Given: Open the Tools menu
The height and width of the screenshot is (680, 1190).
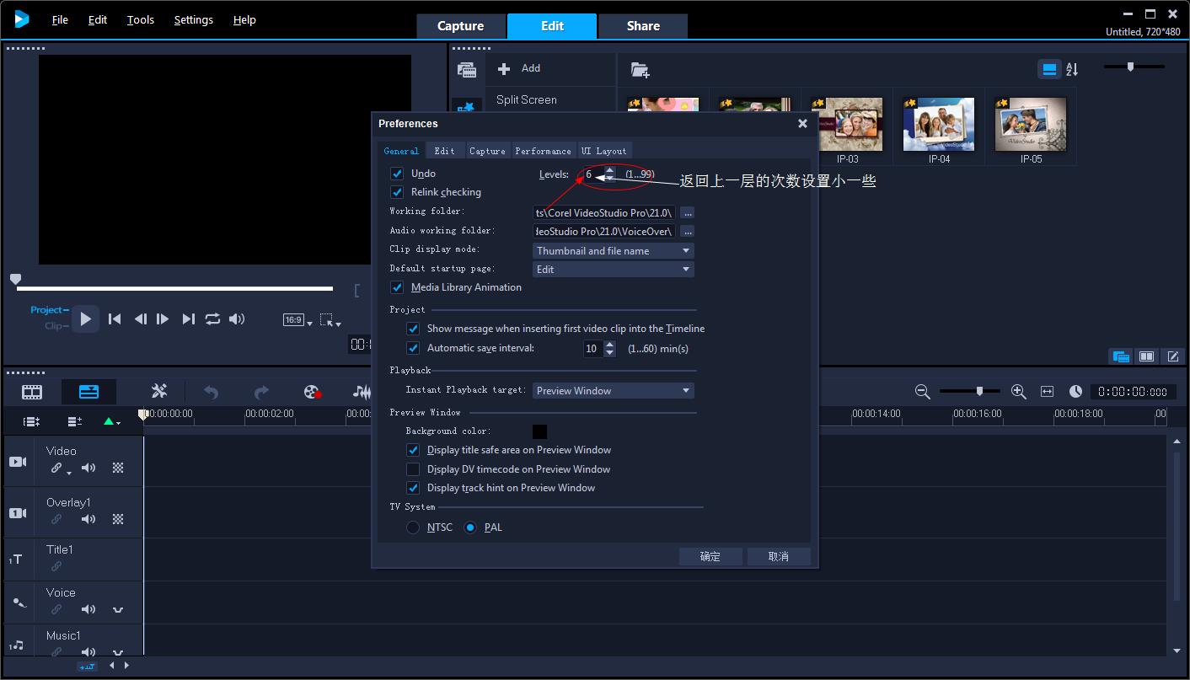Looking at the screenshot, I should [x=141, y=19].
